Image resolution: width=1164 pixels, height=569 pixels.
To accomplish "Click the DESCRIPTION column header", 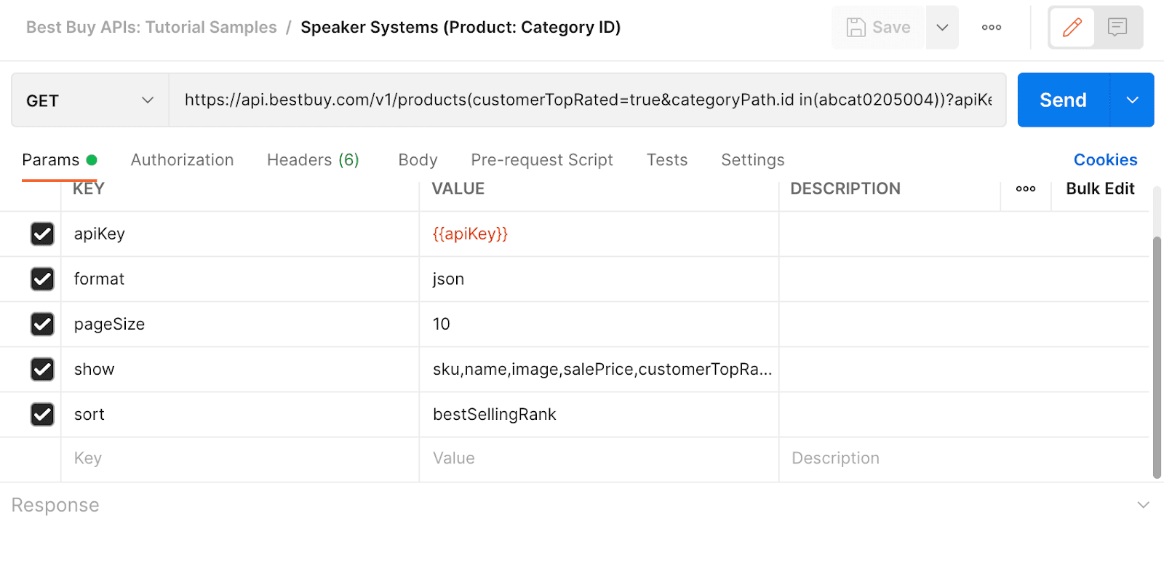I will point(845,189).
